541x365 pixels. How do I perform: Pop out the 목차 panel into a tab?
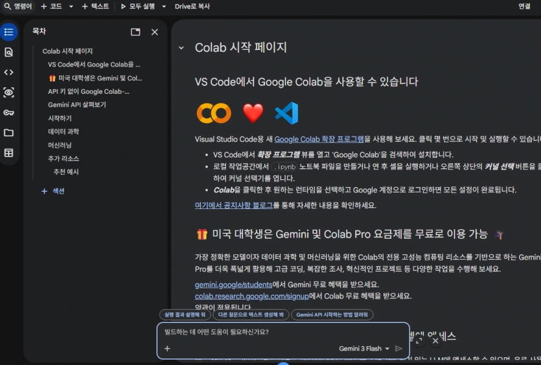pyautogui.click(x=135, y=32)
